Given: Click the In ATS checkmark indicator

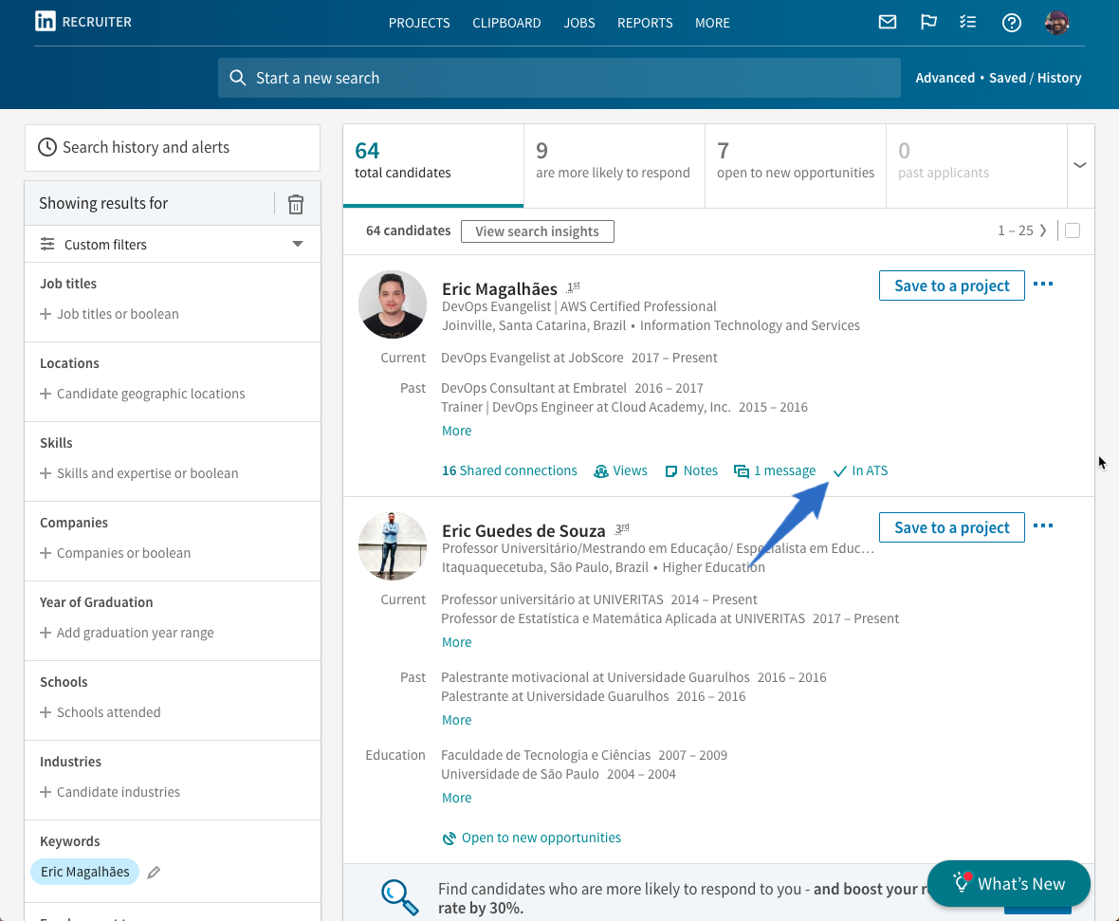Looking at the screenshot, I should pyautogui.click(x=861, y=471).
